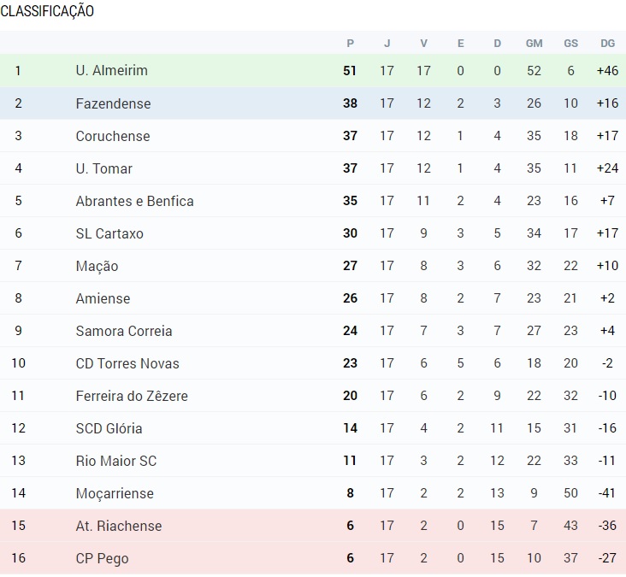
Task: Select Samora Correia in the table
Action: coord(124,331)
